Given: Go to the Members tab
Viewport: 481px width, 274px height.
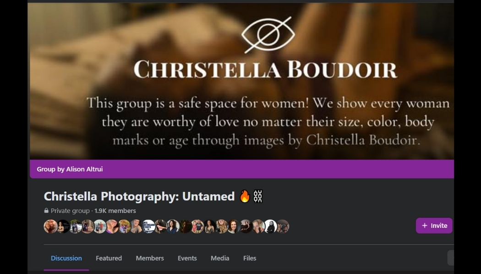Looking at the screenshot, I should (150, 258).
